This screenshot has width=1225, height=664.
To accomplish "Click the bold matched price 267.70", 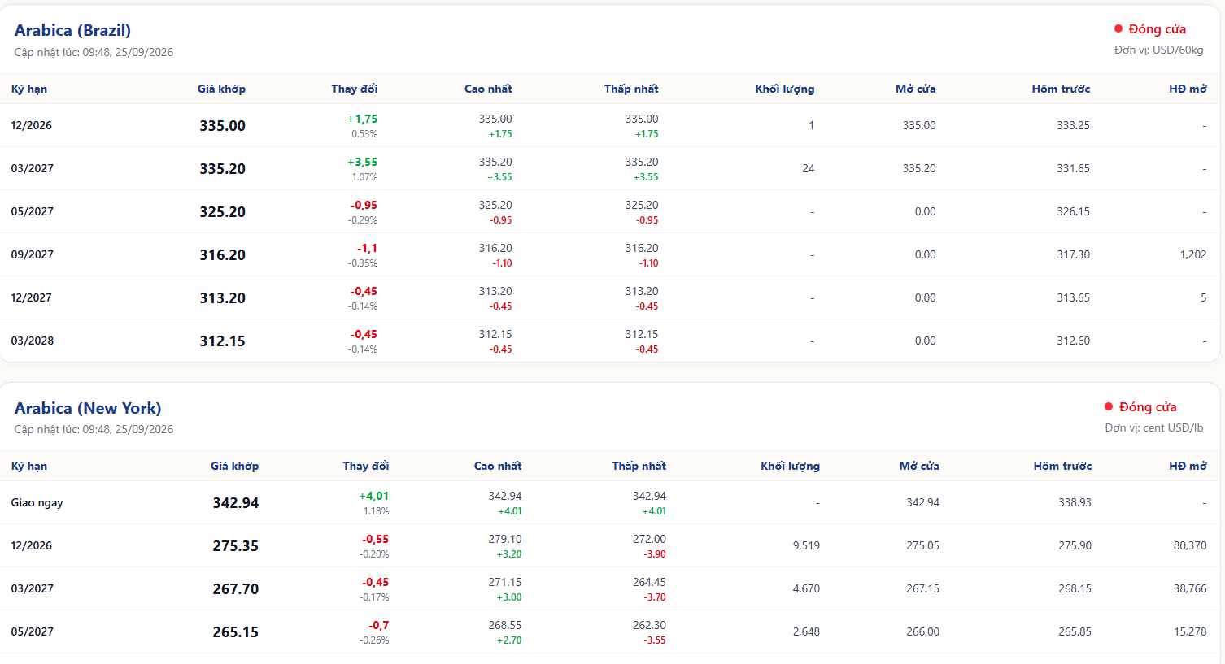I will click(236, 589).
